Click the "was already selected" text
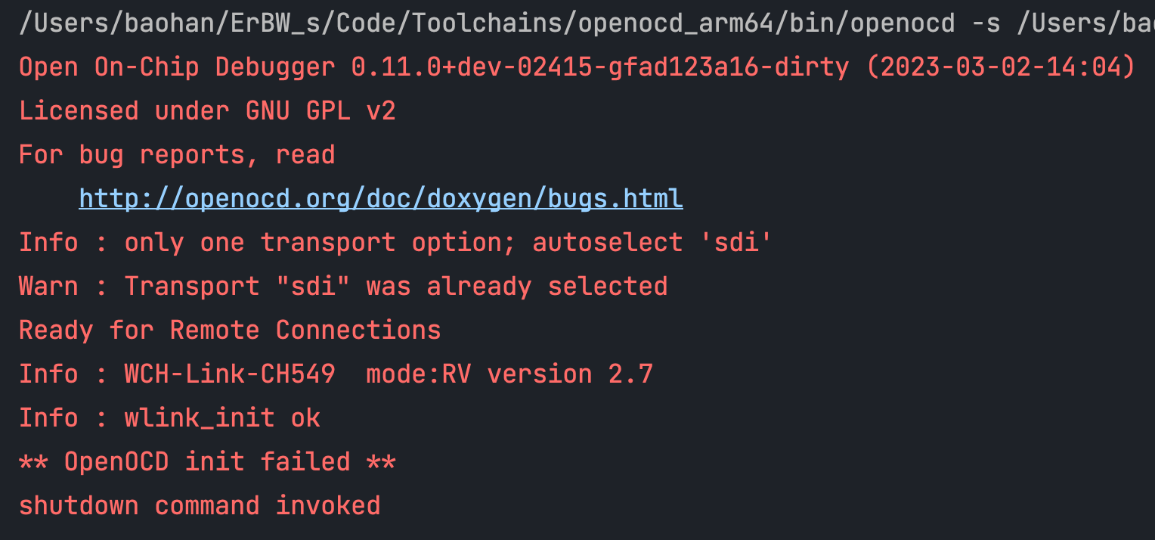The width and height of the screenshot is (1155, 540). 516,287
